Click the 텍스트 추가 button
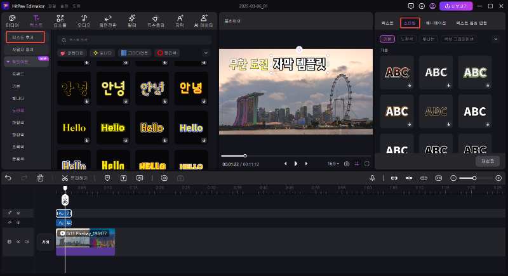Screen dimensions: 508x276 tap(24, 37)
